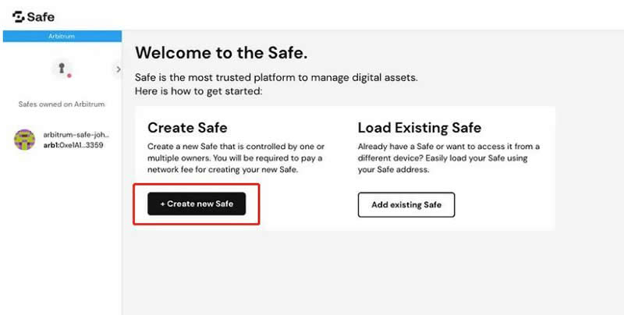Click the red status dot by keyhole
The width and height of the screenshot is (624, 315).
click(x=69, y=75)
